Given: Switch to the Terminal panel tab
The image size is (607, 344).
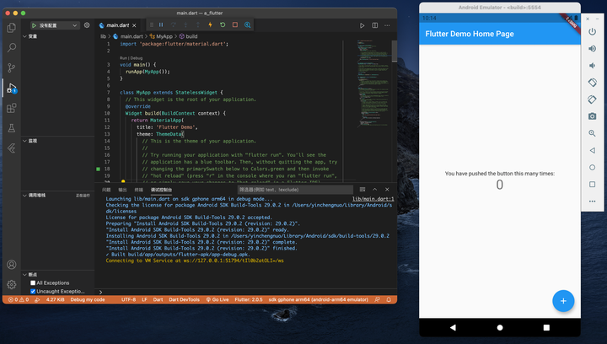Looking at the screenshot, I should tap(138, 190).
